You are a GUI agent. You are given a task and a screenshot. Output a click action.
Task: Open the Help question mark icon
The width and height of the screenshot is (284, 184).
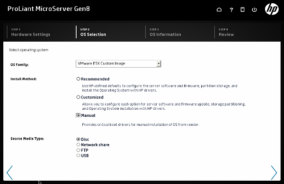click(x=231, y=9)
